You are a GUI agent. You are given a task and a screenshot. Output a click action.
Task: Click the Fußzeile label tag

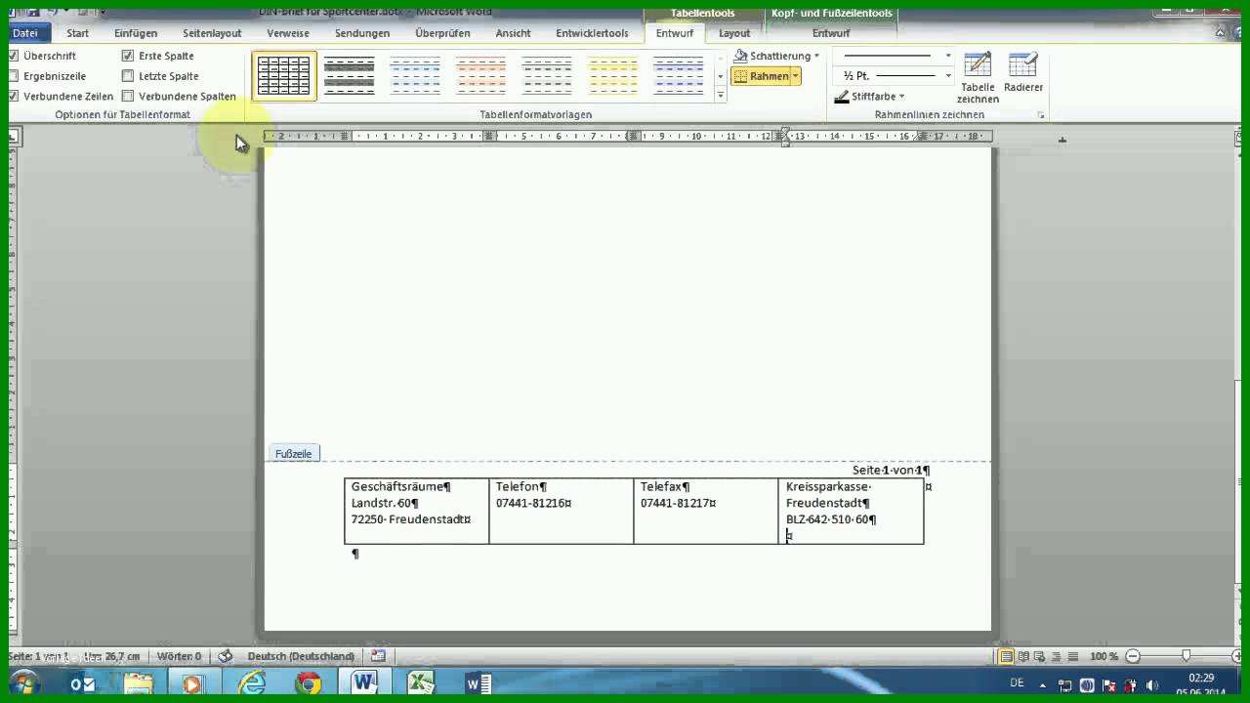[x=293, y=454]
